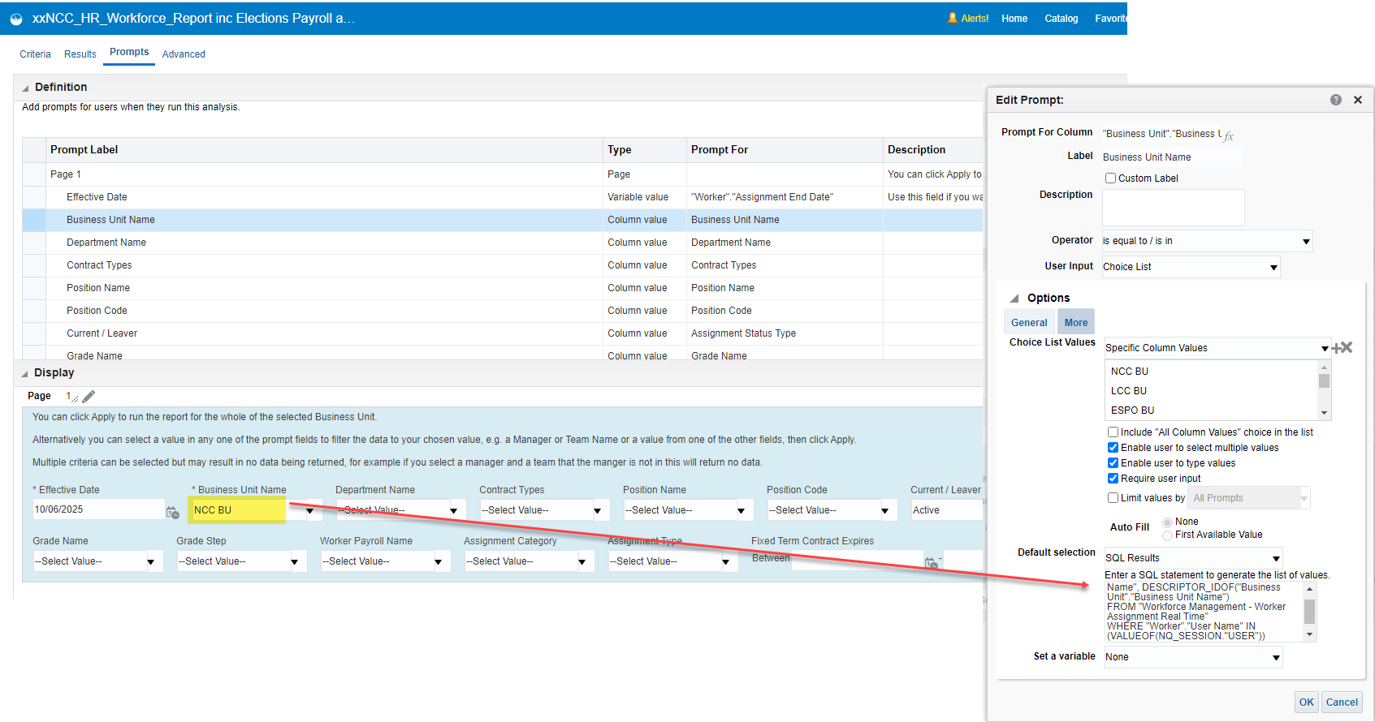The width and height of the screenshot is (1375, 722).
Task: Click the choice list scrollbar down arrow
Action: [x=1325, y=413]
